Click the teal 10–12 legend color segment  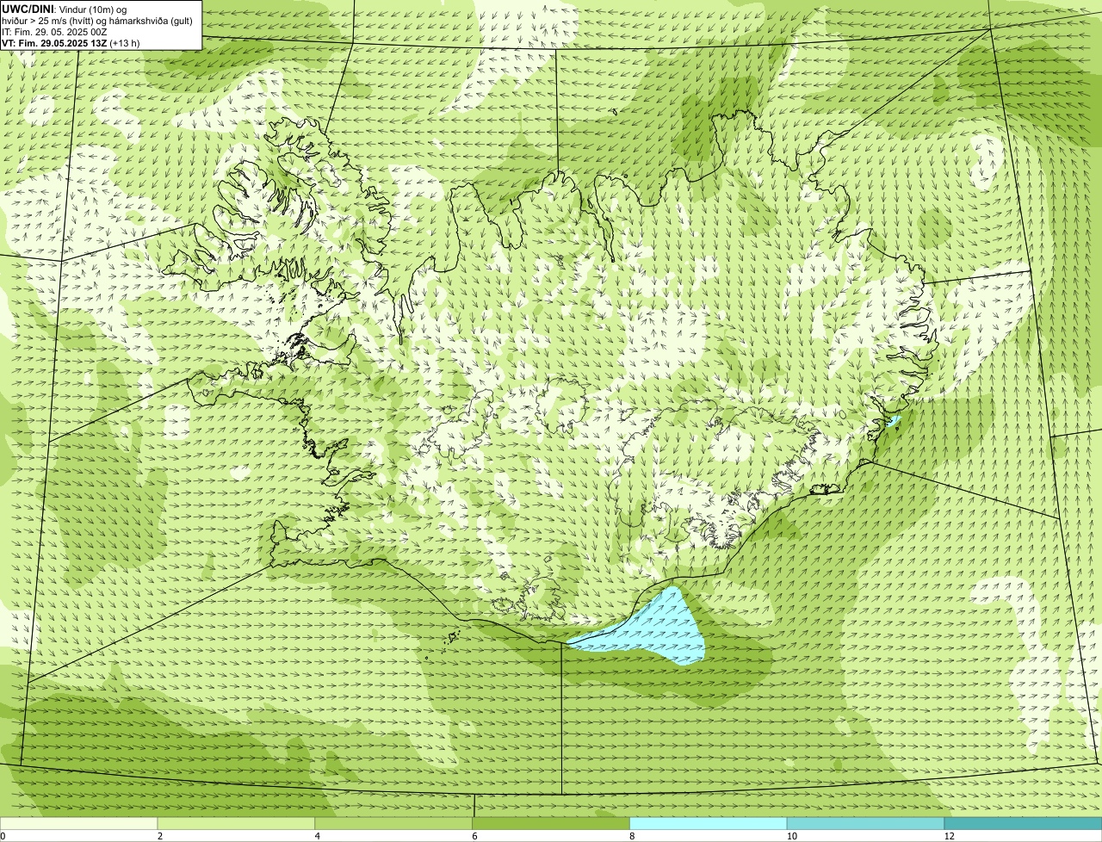[x=865, y=823]
